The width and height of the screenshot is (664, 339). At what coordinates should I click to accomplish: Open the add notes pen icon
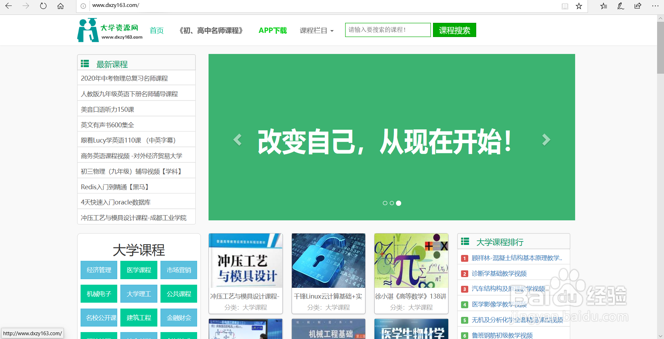621,6
